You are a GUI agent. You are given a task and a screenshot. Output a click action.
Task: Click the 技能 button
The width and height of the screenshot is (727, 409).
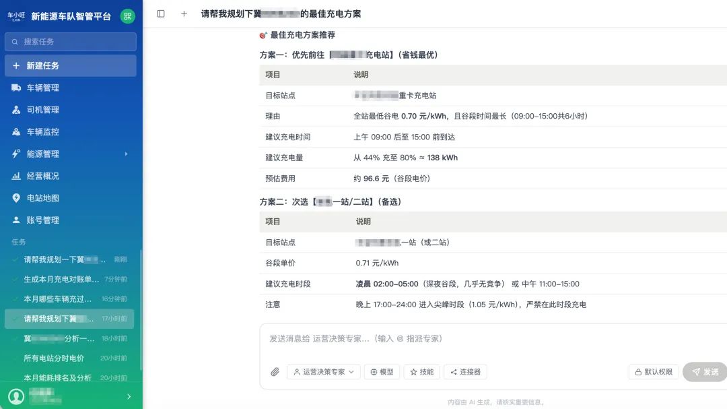(x=422, y=372)
